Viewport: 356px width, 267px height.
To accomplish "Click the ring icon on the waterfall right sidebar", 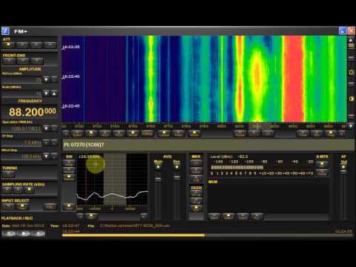I will click(351, 73).
